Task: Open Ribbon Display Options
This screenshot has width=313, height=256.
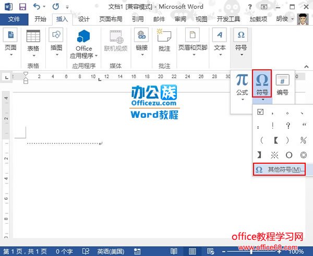Action: click(264, 7)
